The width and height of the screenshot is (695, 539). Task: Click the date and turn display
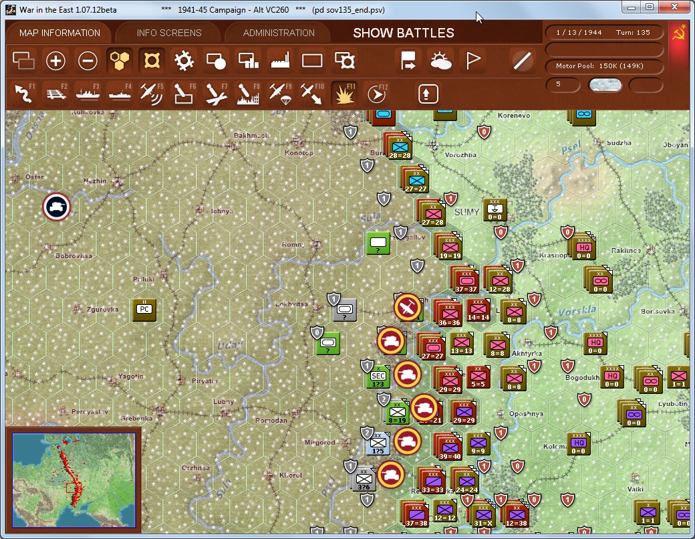(603, 32)
